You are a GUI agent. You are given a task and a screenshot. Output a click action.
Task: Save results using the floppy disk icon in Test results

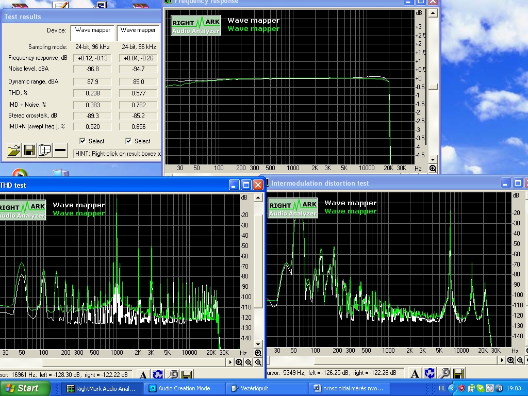click(x=29, y=150)
